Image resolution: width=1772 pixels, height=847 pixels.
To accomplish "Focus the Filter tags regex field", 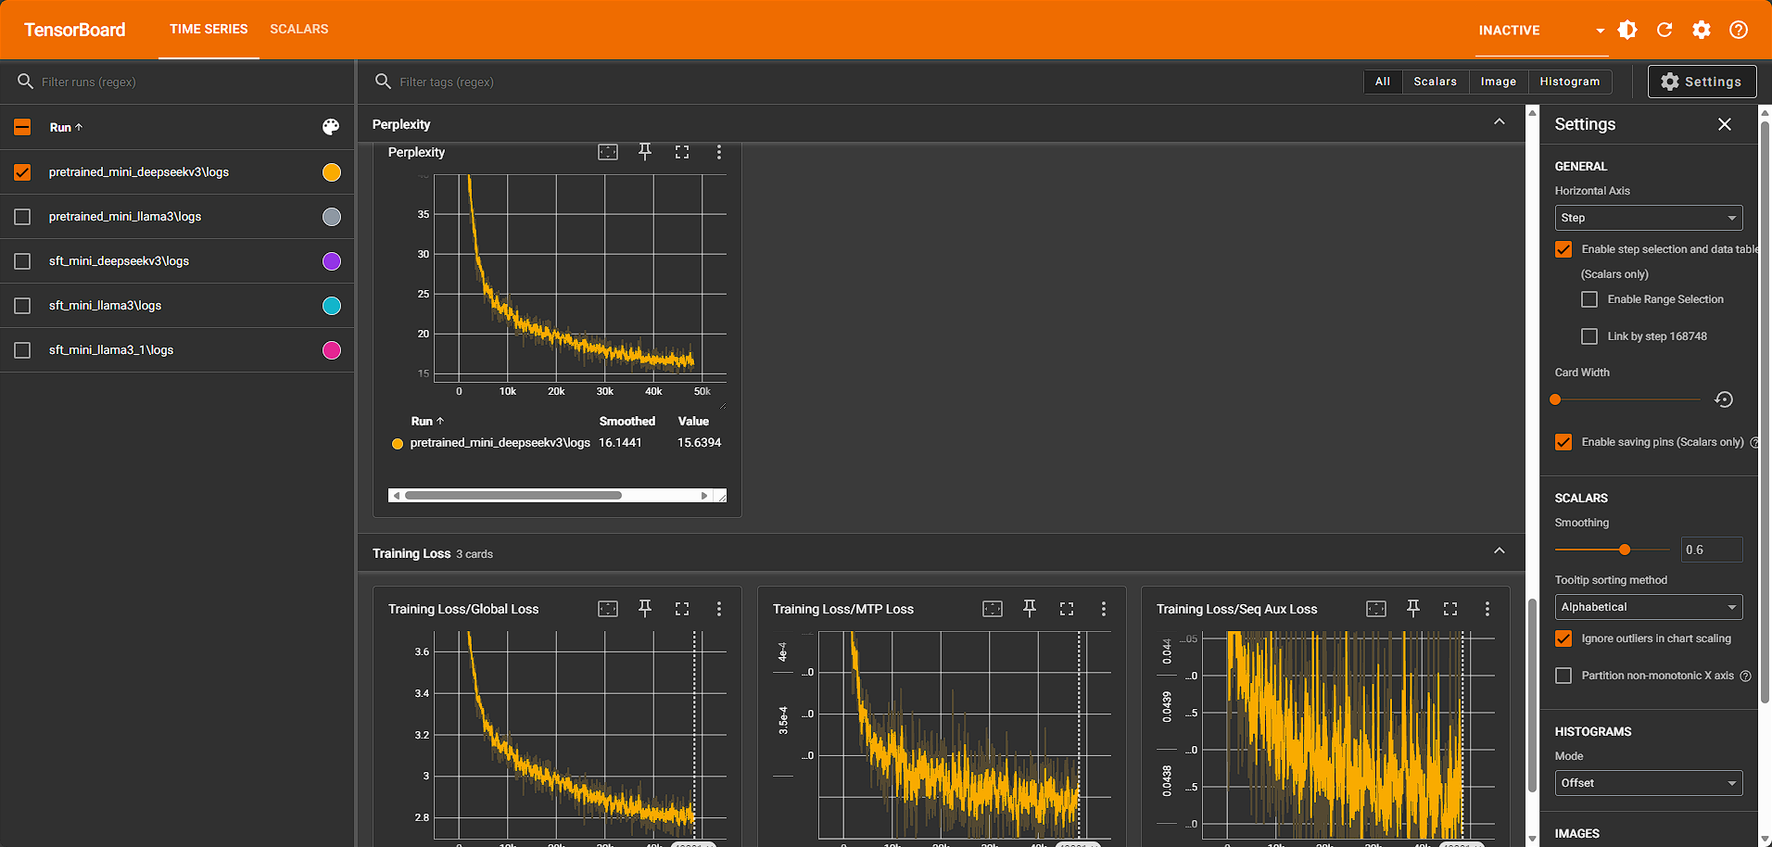I will [871, 82].
